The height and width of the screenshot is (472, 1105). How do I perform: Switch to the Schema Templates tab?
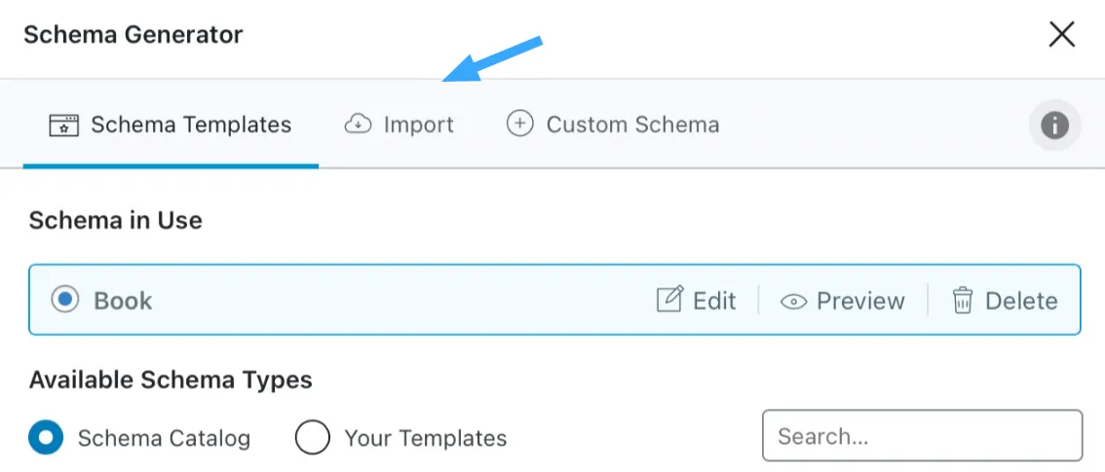170,126
